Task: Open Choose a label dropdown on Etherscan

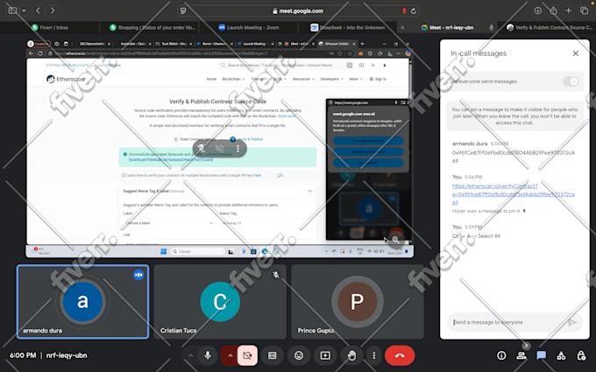Action: coord(169,223)
